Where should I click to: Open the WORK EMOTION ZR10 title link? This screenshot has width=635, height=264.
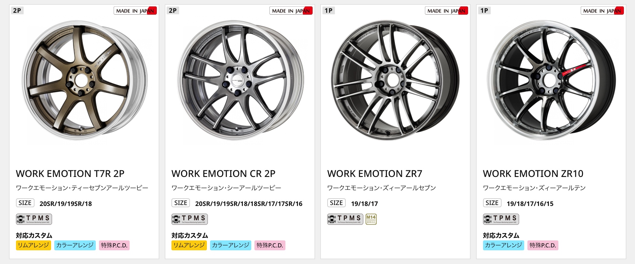(533, 174)
